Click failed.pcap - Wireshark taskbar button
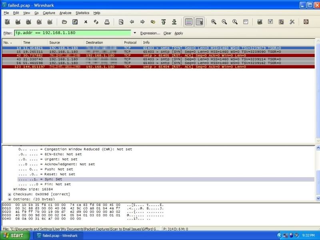The width and height of the screenshot is (320, 240). (x=58, y=236)
